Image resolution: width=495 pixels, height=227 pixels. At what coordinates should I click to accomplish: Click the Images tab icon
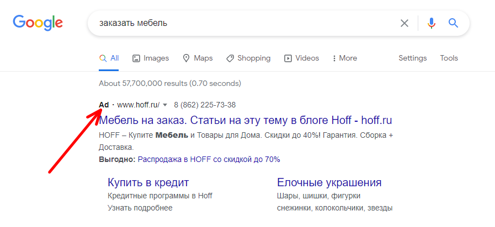(137, 58)
